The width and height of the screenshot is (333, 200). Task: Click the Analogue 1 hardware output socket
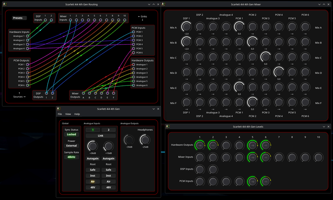click(x=133, y=65)
